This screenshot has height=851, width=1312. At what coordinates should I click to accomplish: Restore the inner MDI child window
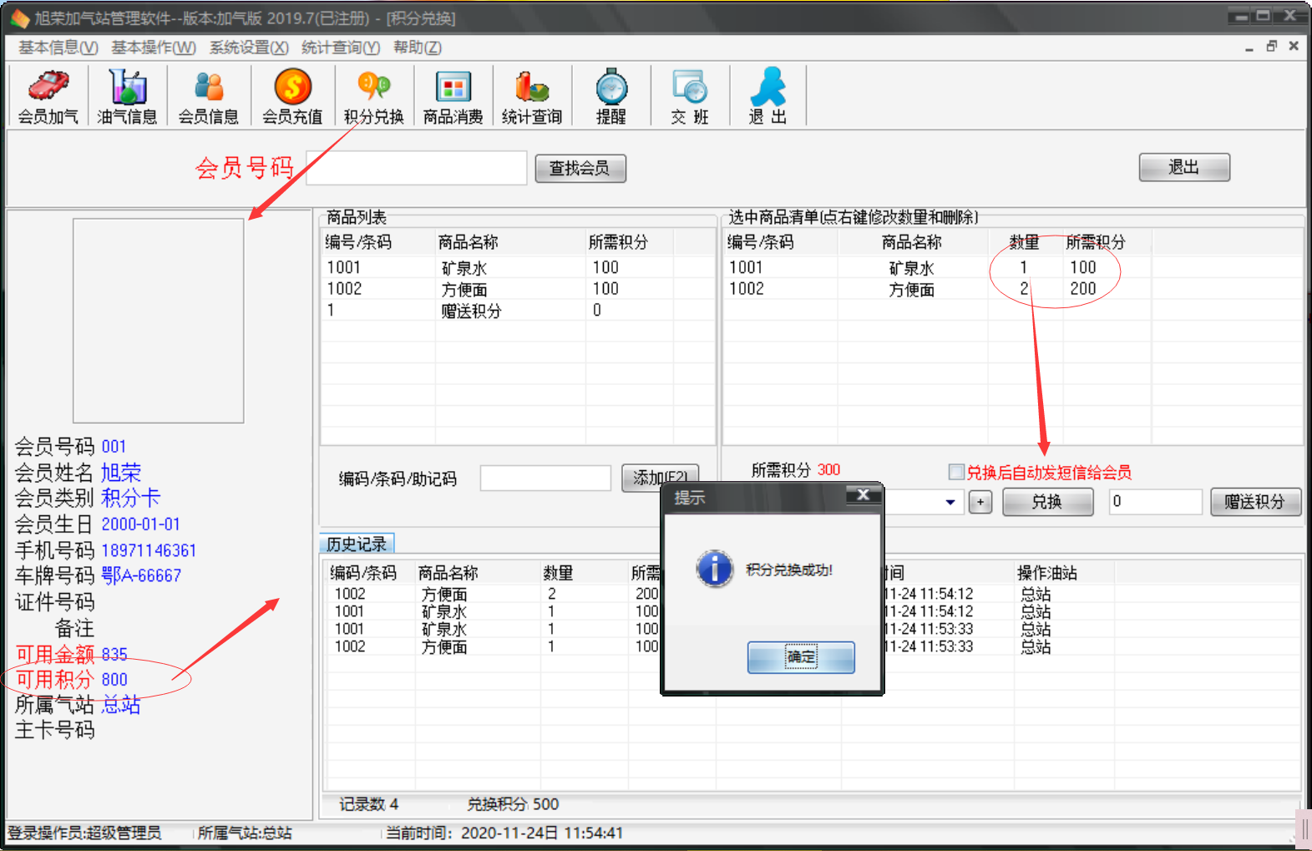tap(1271, 46)
